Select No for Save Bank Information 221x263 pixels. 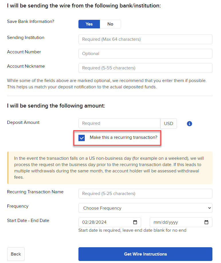(x=110, y=24)
